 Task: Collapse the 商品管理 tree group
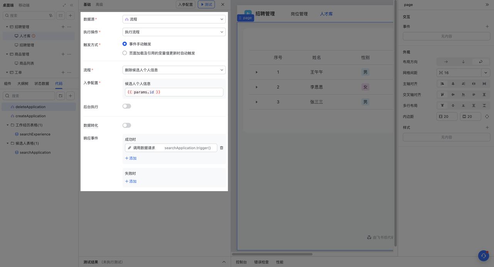7,54
